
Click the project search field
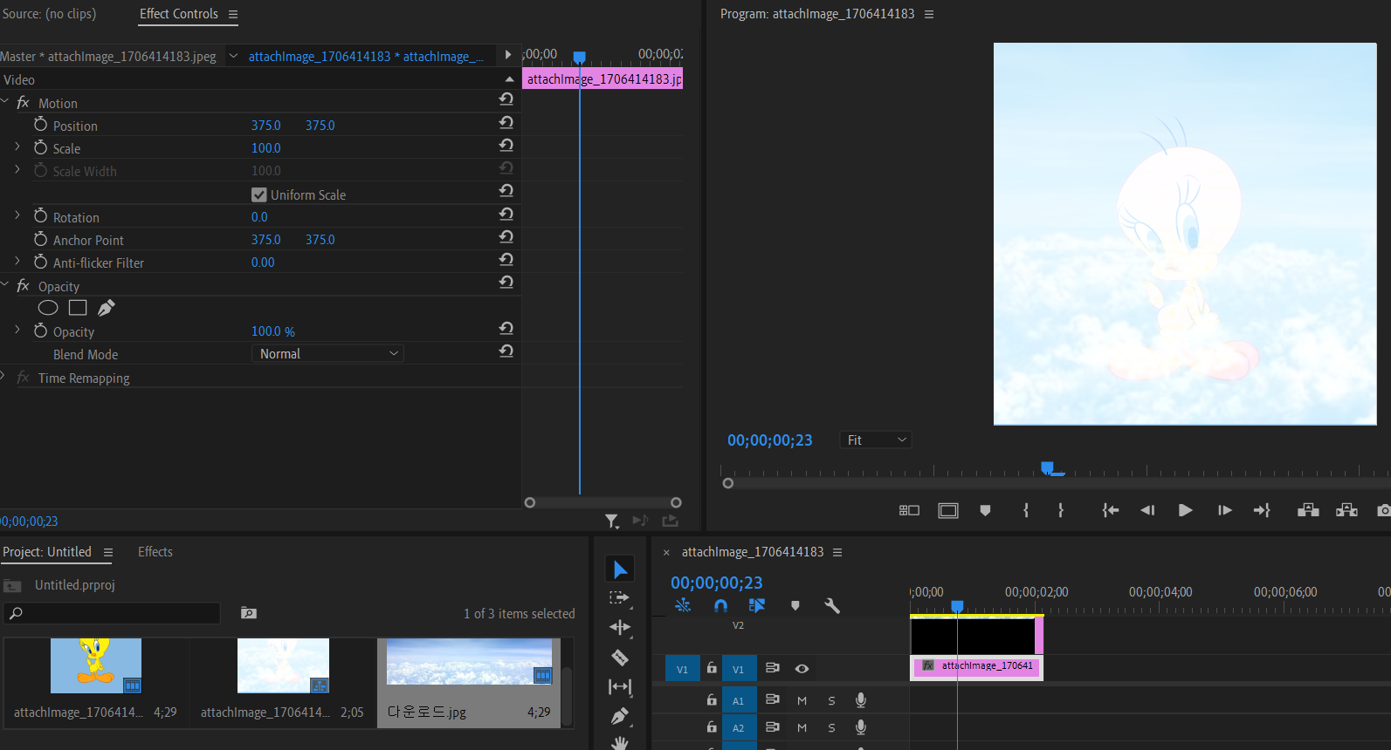point(112,613)
